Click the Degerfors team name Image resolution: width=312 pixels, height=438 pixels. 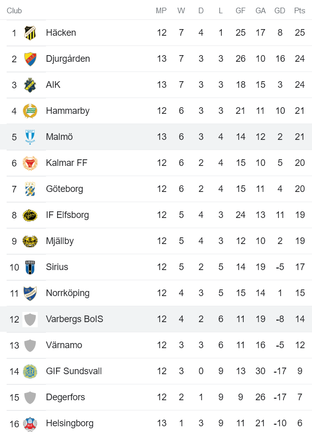pyautogui.click(x=64, y=397)
